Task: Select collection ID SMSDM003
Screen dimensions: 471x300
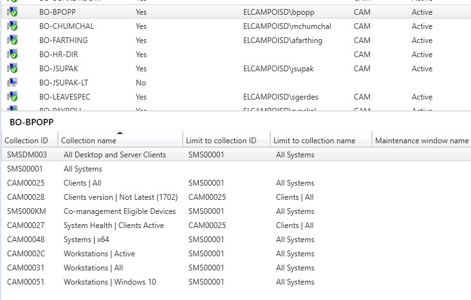Action: 27,155
